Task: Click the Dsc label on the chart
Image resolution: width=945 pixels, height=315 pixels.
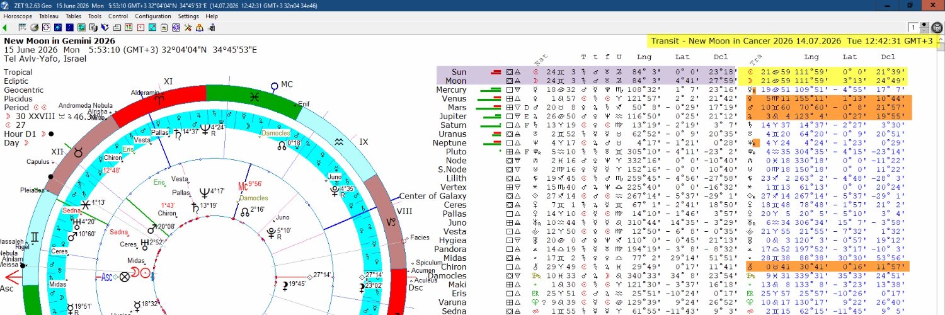Action: coord(416,288)
